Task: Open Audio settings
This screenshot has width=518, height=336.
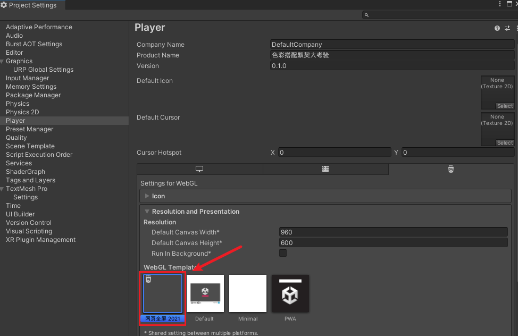Action: [x=14, y=36]
